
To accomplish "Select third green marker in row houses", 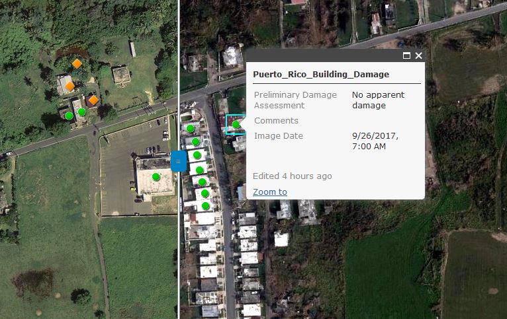I will pos(197,155).
